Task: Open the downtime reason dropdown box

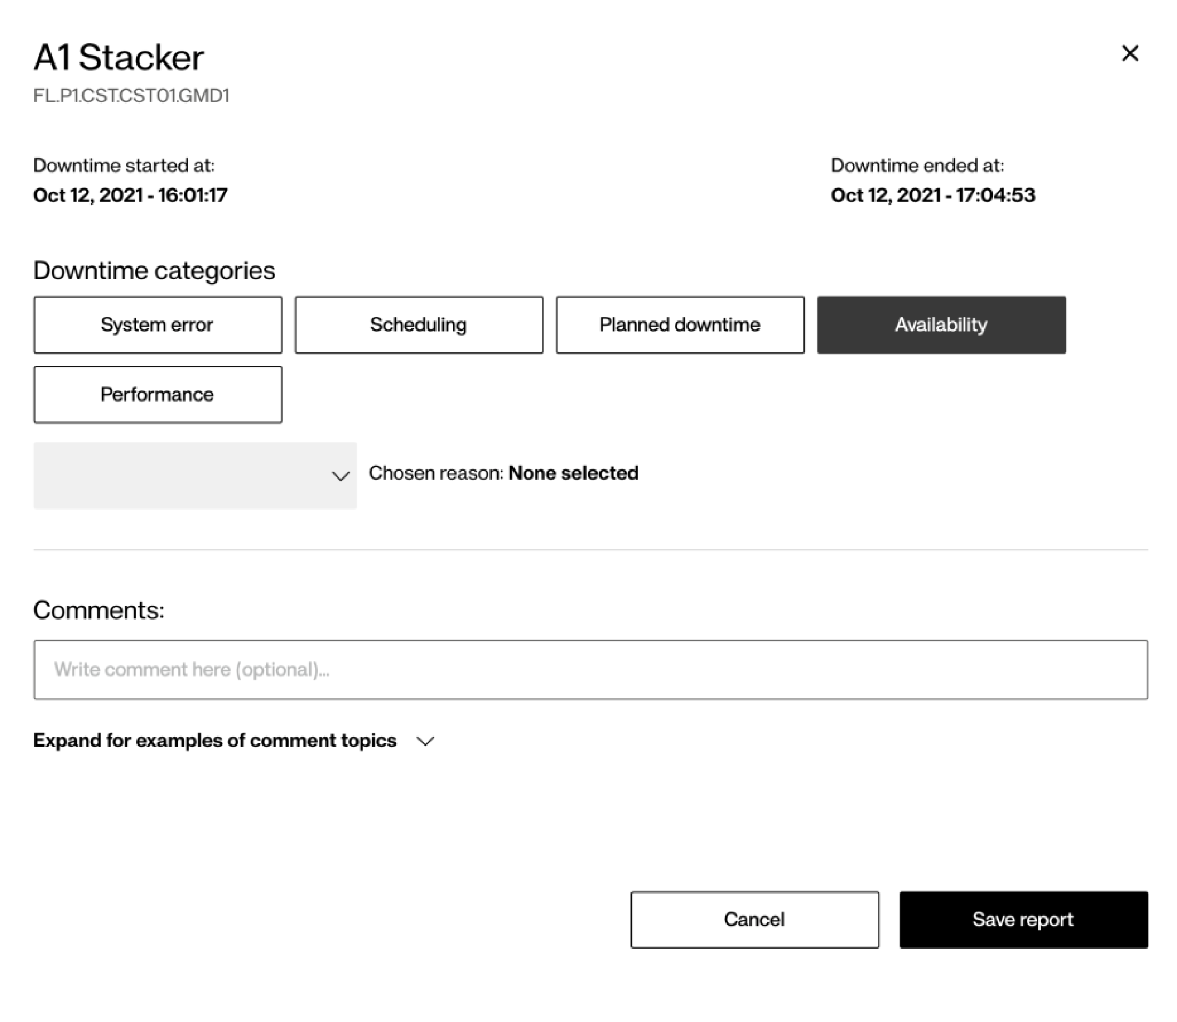Action: (x=194, y=475)
